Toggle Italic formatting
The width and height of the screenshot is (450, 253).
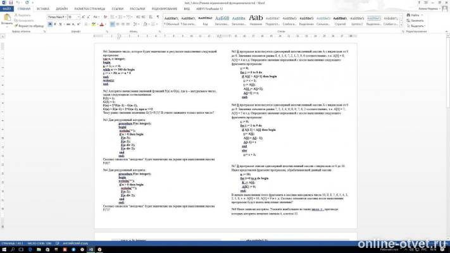(55, 25)
